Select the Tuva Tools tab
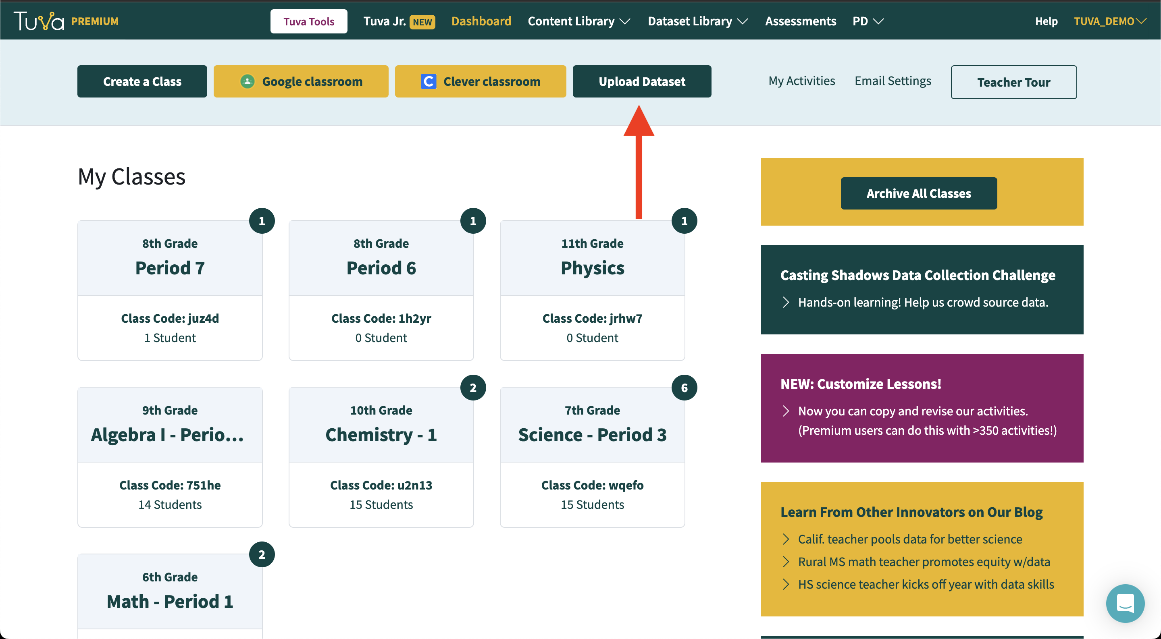This screenshot has width=1161, height=639. click(x=309, y=21)
